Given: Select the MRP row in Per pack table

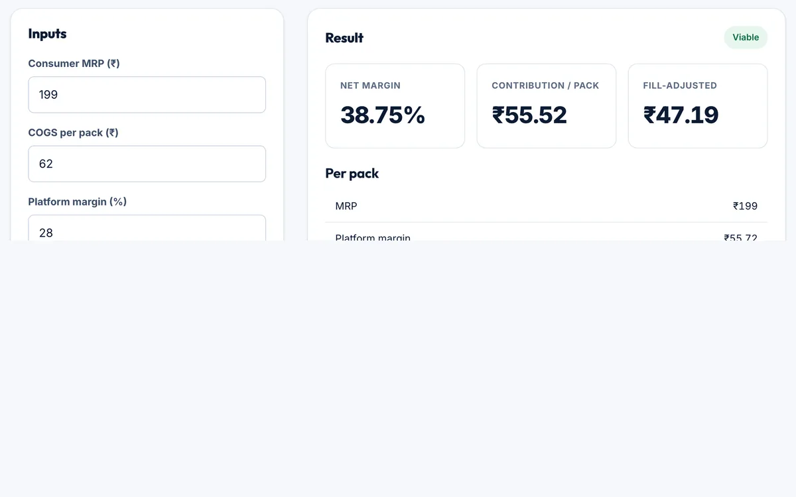Looking at the screenshot, I should click(547, 206).
